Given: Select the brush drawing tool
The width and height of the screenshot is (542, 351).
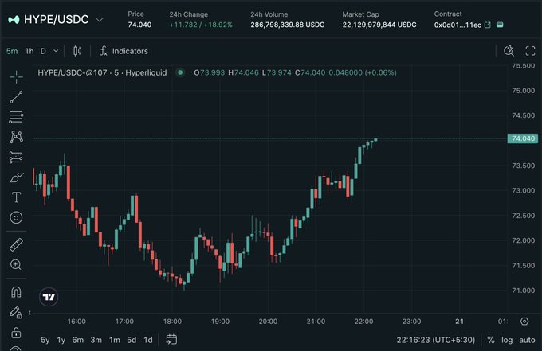Looking at the screenshot, I should [16, 177].
